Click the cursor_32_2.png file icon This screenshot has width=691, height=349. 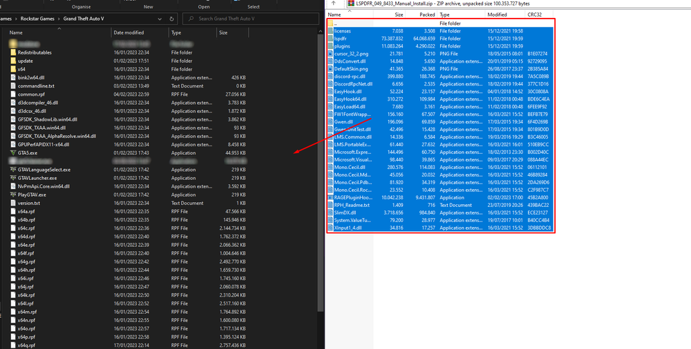(330, 54)
